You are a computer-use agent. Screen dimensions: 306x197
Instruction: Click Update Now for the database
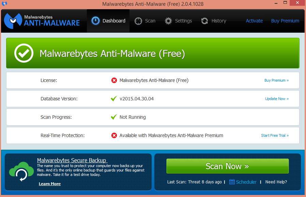tap(277, 99)
